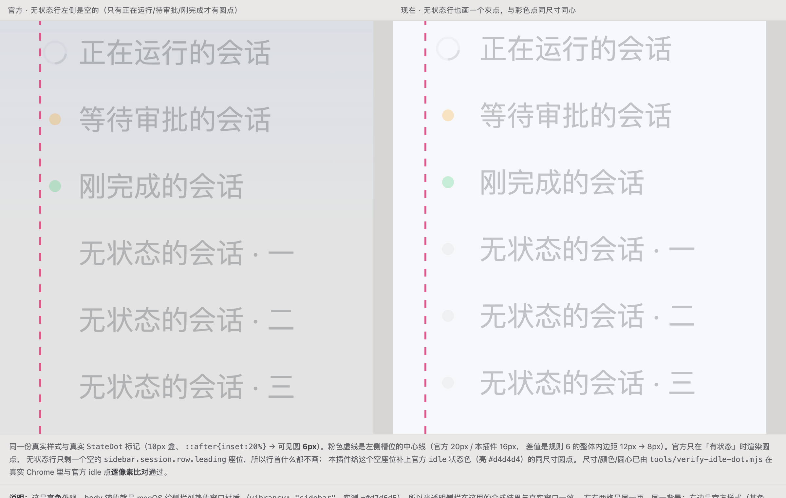Open 无状态的会话 · 三 in the right panel

pos(588,383)
